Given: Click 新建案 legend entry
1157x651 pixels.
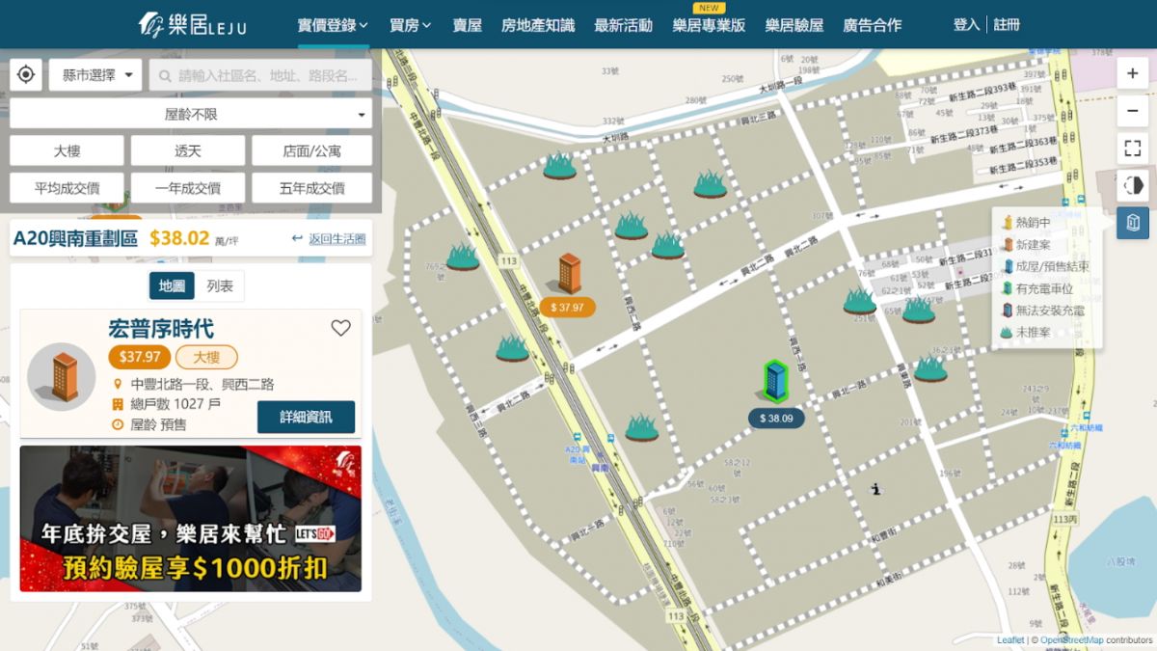Looking at the screenshot, I should (x=1027, y=245).
